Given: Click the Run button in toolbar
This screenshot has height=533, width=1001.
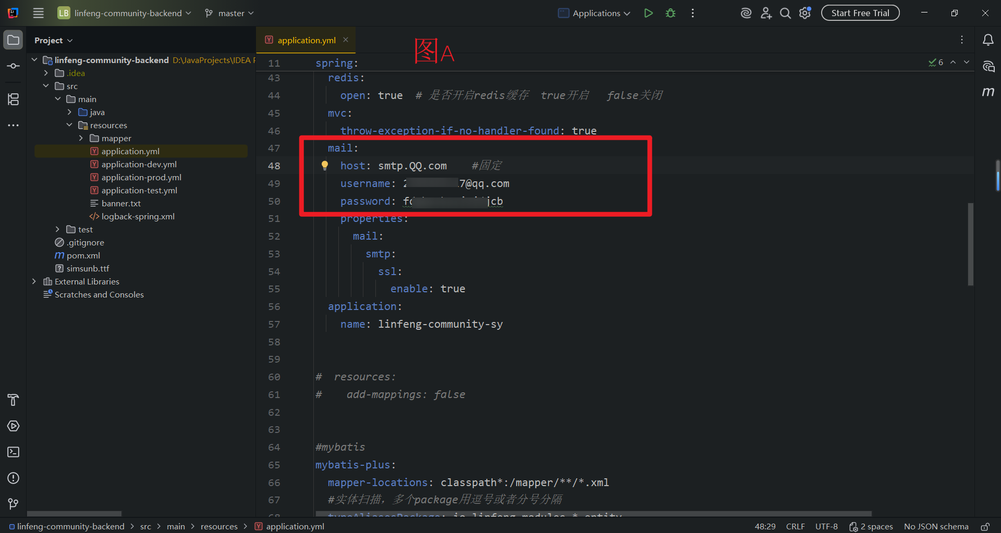Looking at the screenshot, I should tap(648, 13).
